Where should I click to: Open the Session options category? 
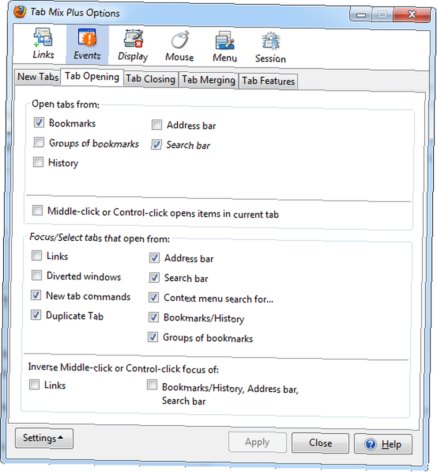pos(271,47)
